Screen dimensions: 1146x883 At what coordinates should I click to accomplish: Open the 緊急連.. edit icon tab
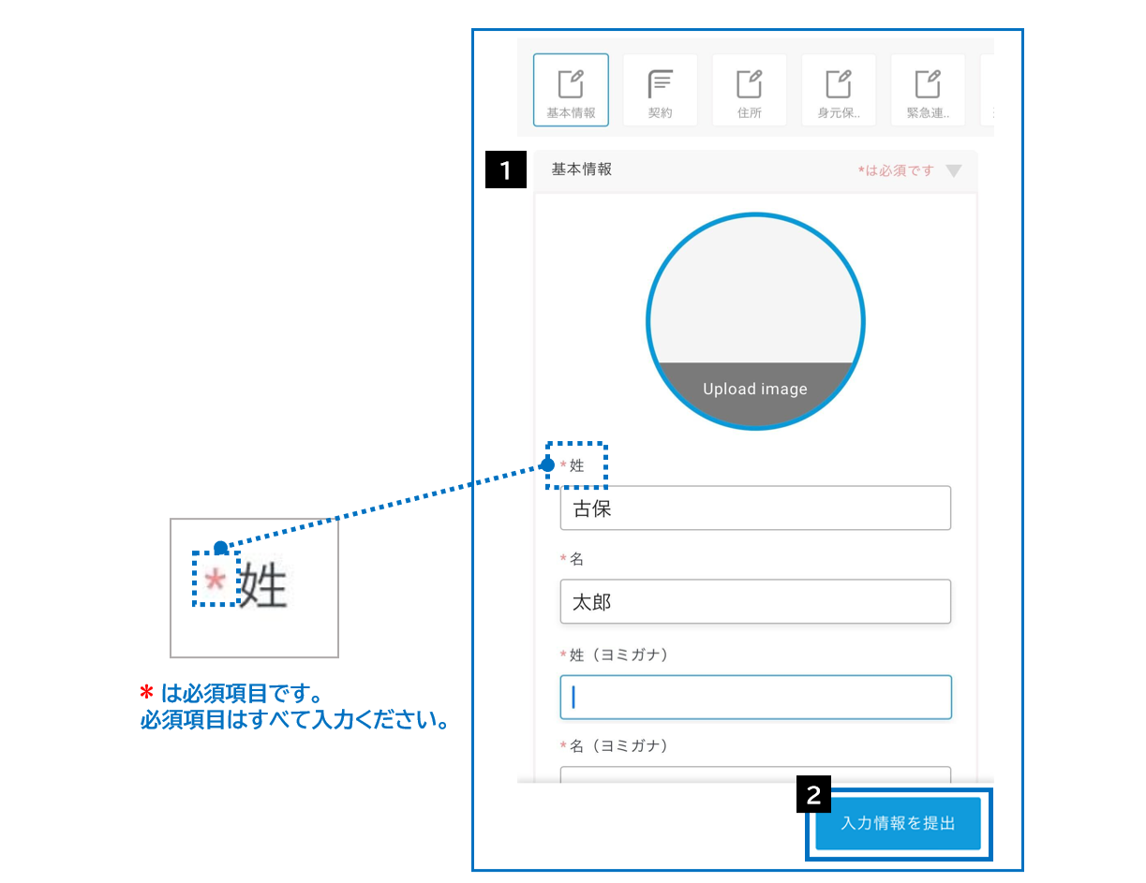click(928, 90)
